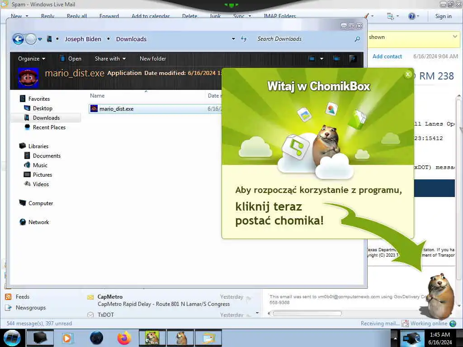The height and width of the screenshot is (347, 463).
Task: Open the Organize menu
Action: click(32, 59)
